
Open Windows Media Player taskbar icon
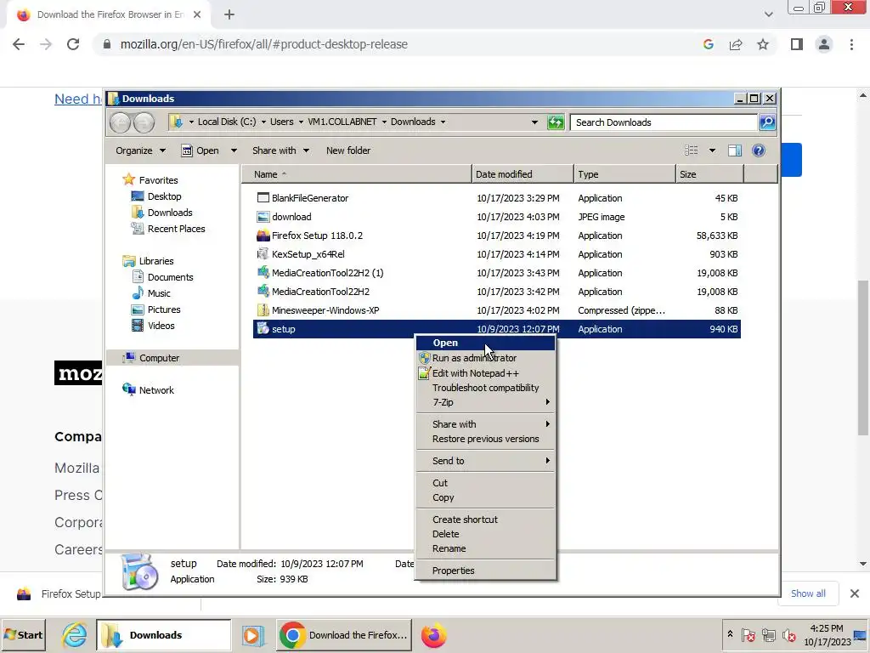click(252, 635)
